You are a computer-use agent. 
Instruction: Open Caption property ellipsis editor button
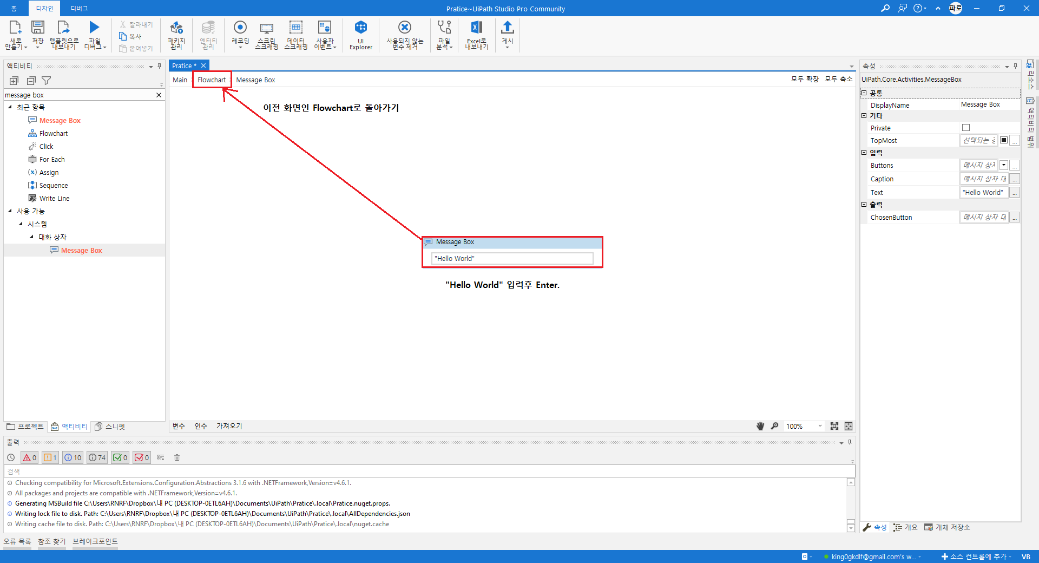point(1015,179)
